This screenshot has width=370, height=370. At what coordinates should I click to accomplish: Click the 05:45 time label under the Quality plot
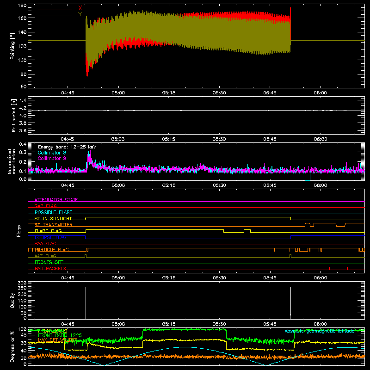click(x=270, y=324)
